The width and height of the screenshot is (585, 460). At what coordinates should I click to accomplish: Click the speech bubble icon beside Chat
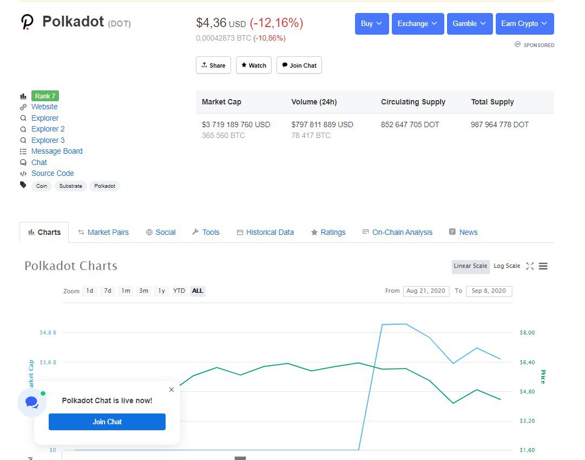point(23,162)
